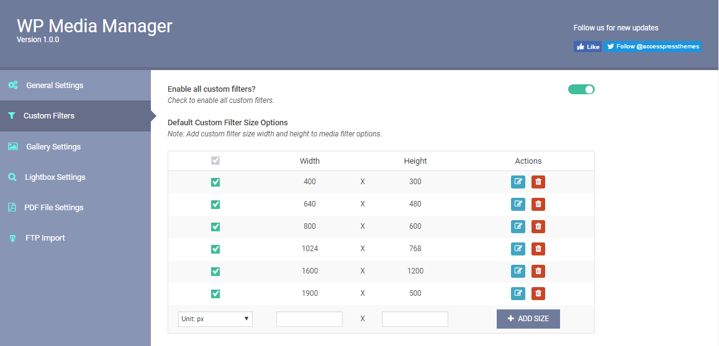
Task: Click the download icon beside FTP Import
Action: point(12,238)
